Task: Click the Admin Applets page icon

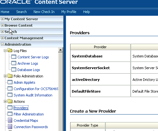Action: pos(10,82)
